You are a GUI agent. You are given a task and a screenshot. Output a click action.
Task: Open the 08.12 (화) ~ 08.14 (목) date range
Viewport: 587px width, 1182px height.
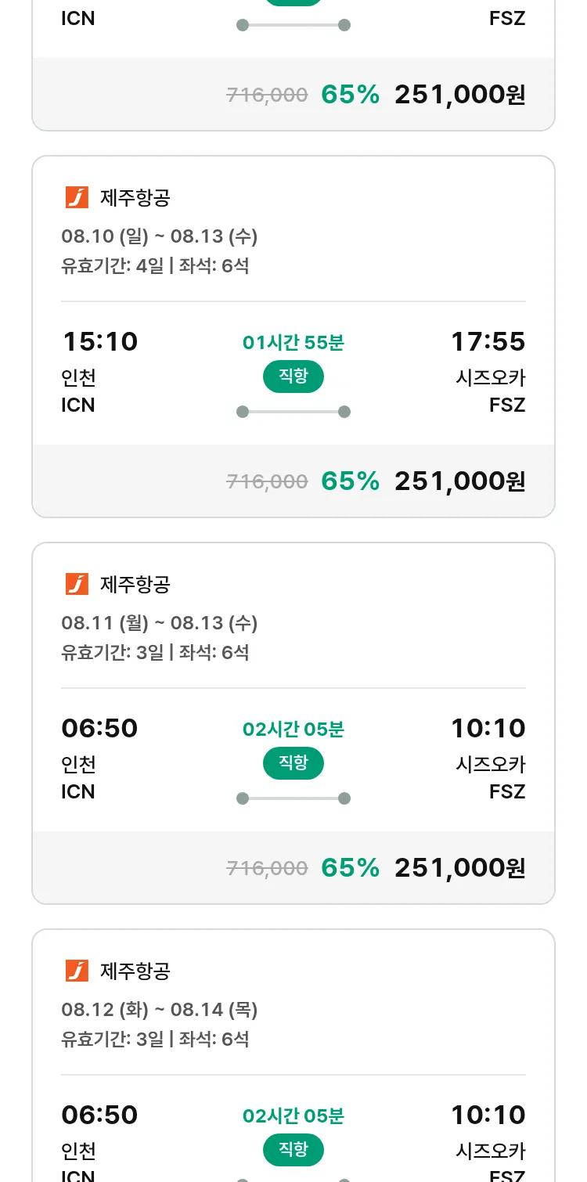click(159, 1010)
